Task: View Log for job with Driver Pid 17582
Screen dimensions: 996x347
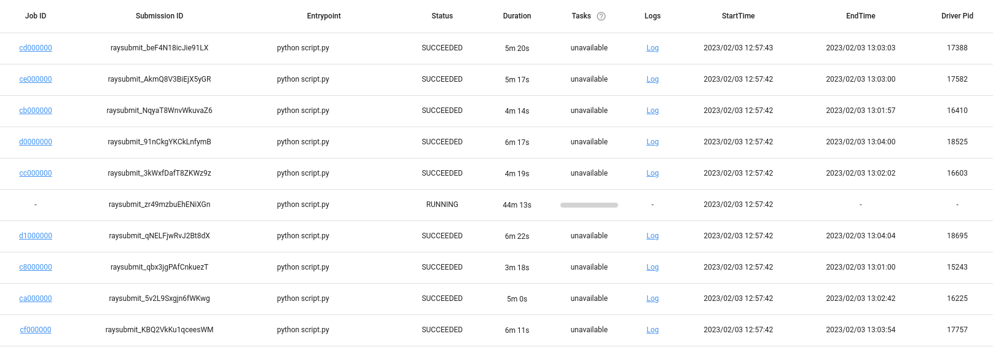Action: coord(653,79)
